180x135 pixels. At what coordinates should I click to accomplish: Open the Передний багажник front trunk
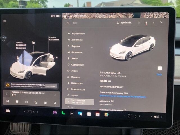[21, 46]
